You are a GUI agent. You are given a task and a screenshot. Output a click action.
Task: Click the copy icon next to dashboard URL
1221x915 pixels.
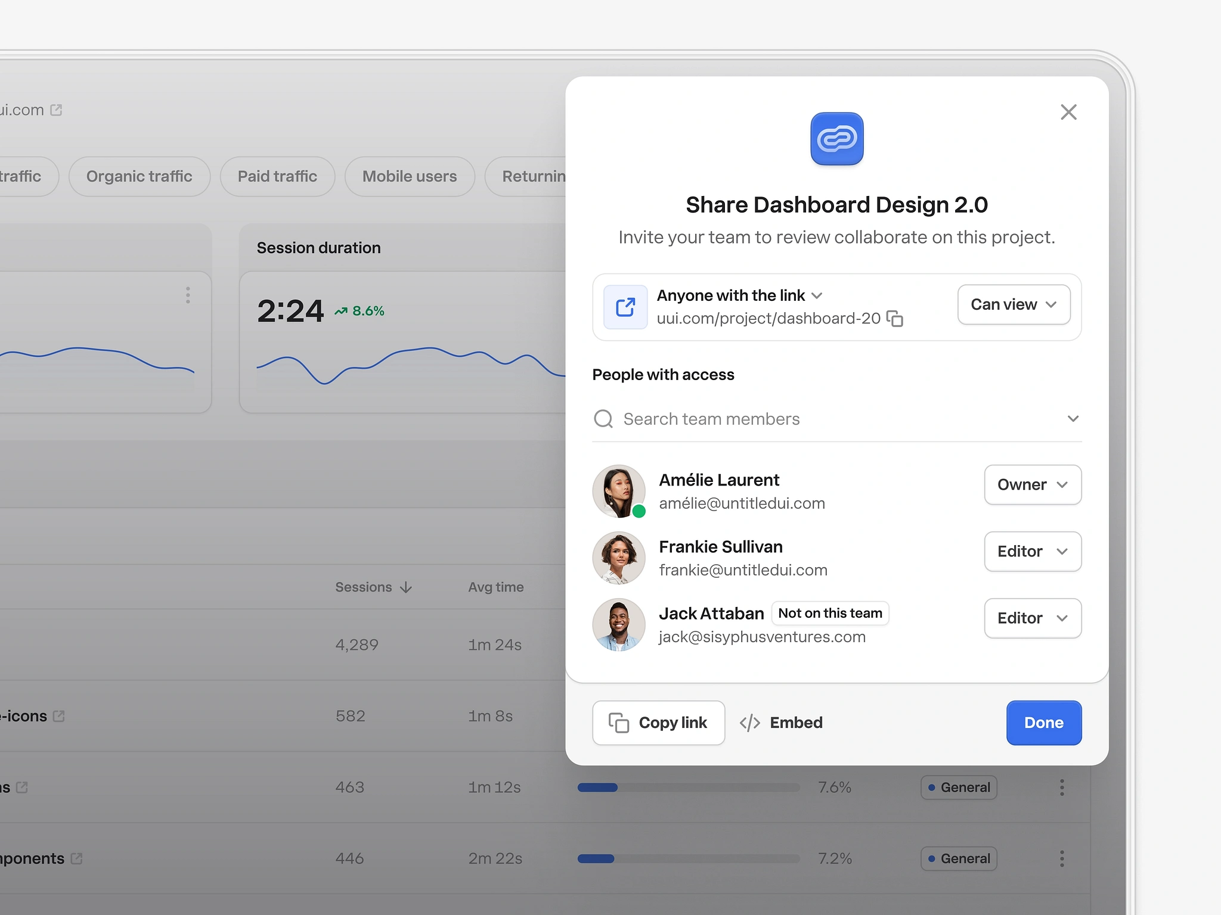coord(894,319)
